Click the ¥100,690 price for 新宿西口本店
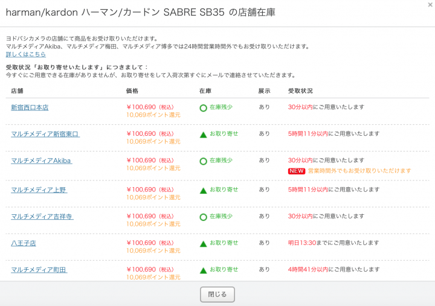Screen dimensions: 435x306 pos(141,107)
